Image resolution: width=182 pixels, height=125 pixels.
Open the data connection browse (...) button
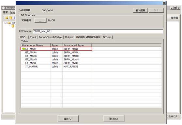[40, 20]
